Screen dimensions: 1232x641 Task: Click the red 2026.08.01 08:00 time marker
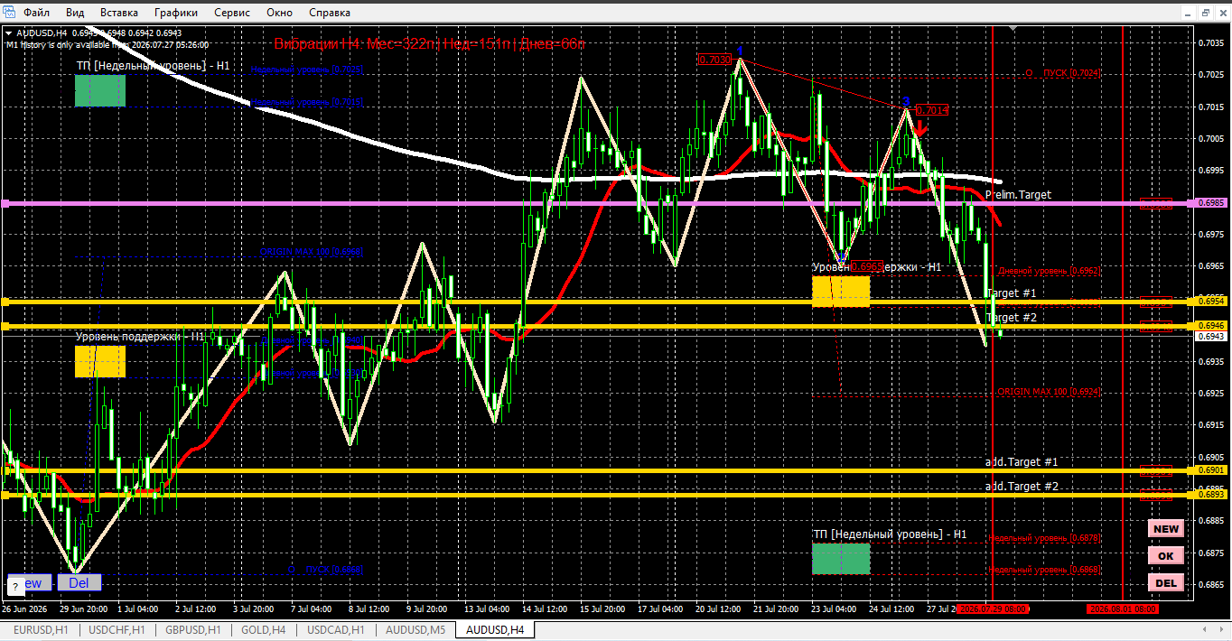[x=1123, y=609]
